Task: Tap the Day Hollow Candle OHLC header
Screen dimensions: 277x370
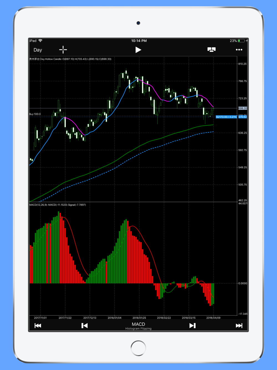Action: pyautogui.click(x=70, y=59)
